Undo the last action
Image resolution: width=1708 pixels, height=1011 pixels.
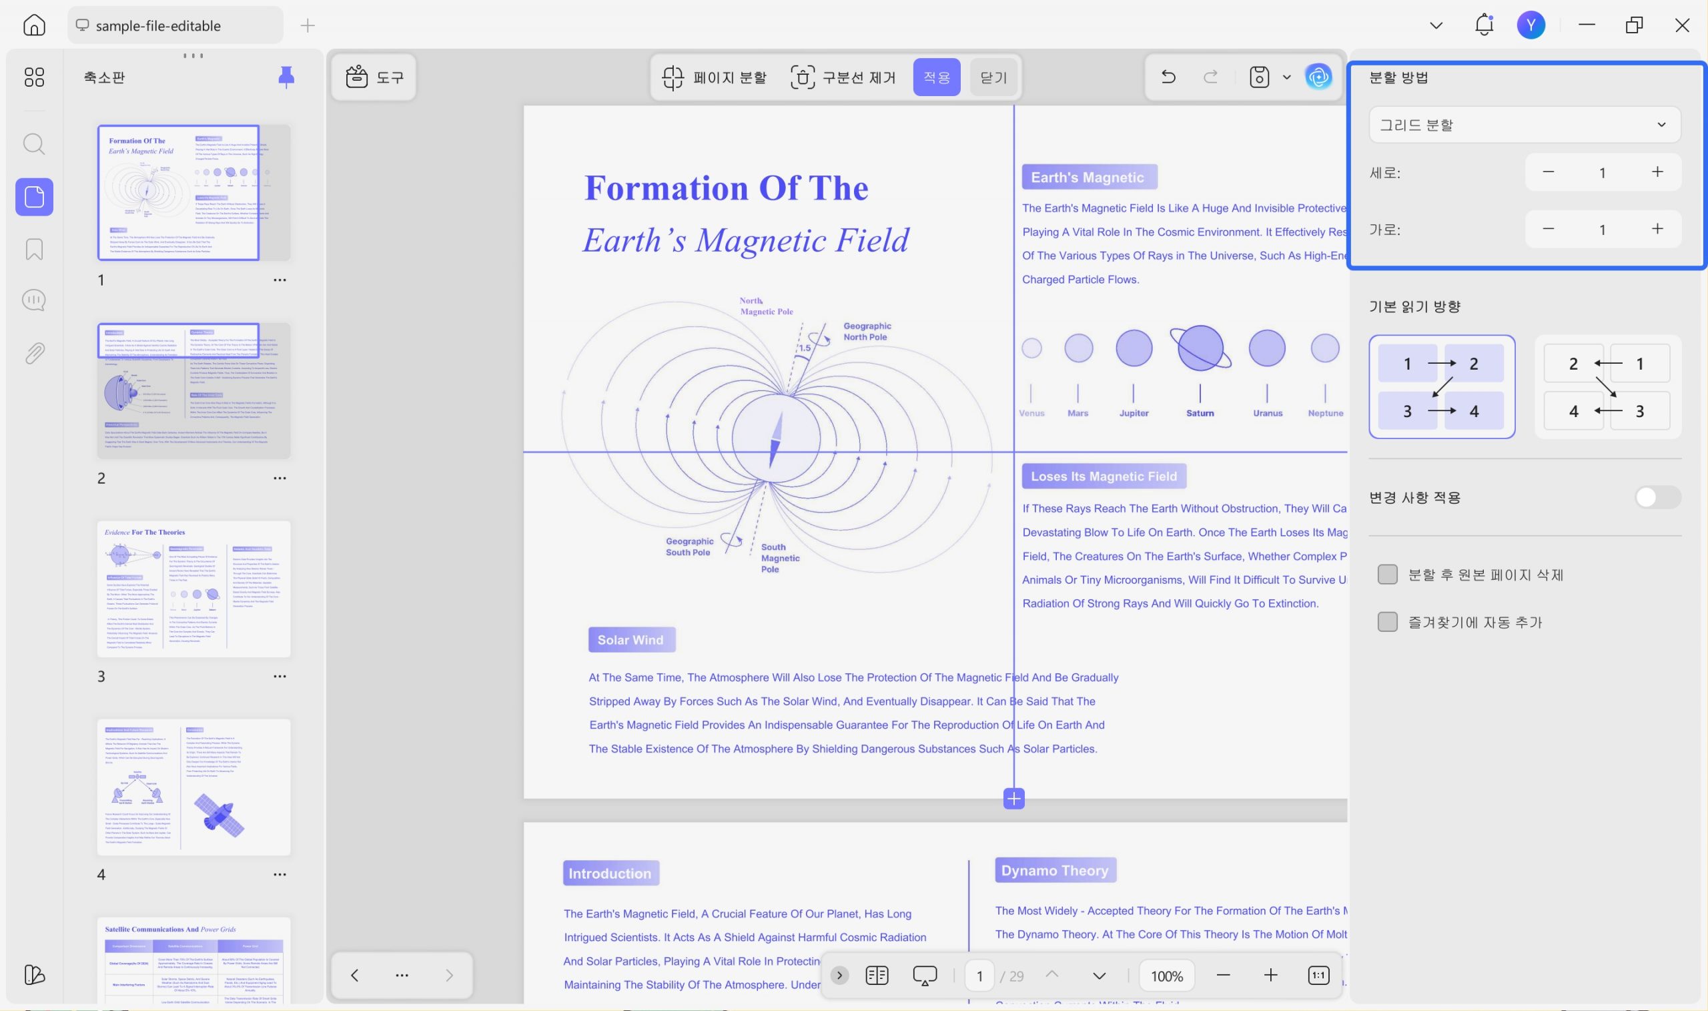[x=1169, y=77]
